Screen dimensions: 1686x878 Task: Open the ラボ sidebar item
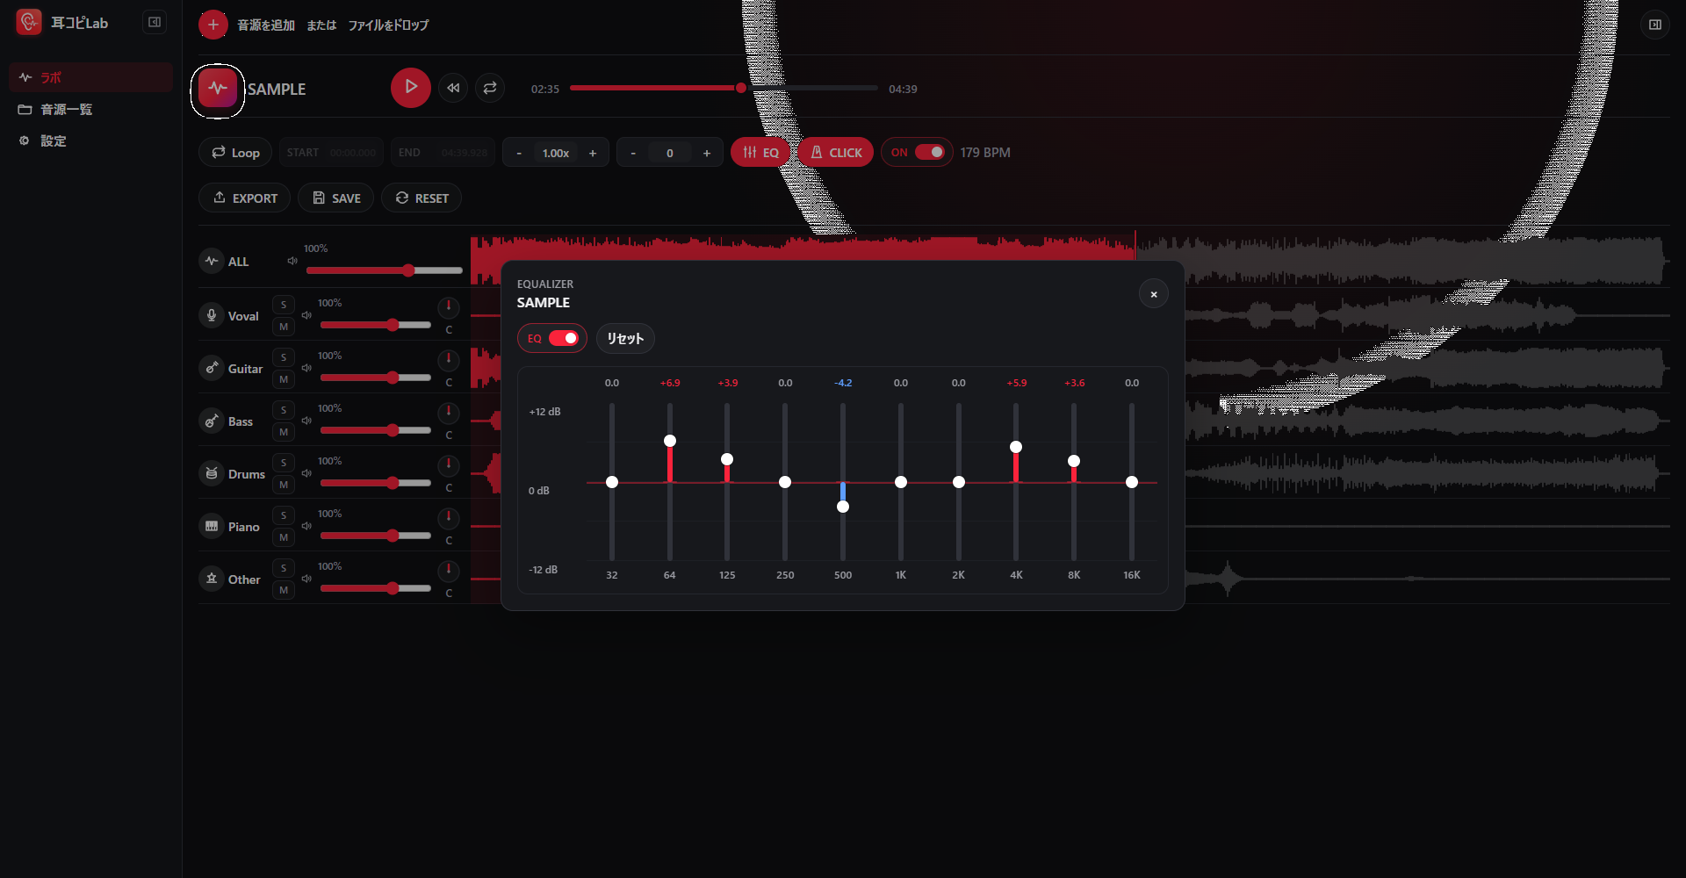(x=90, y=77)
